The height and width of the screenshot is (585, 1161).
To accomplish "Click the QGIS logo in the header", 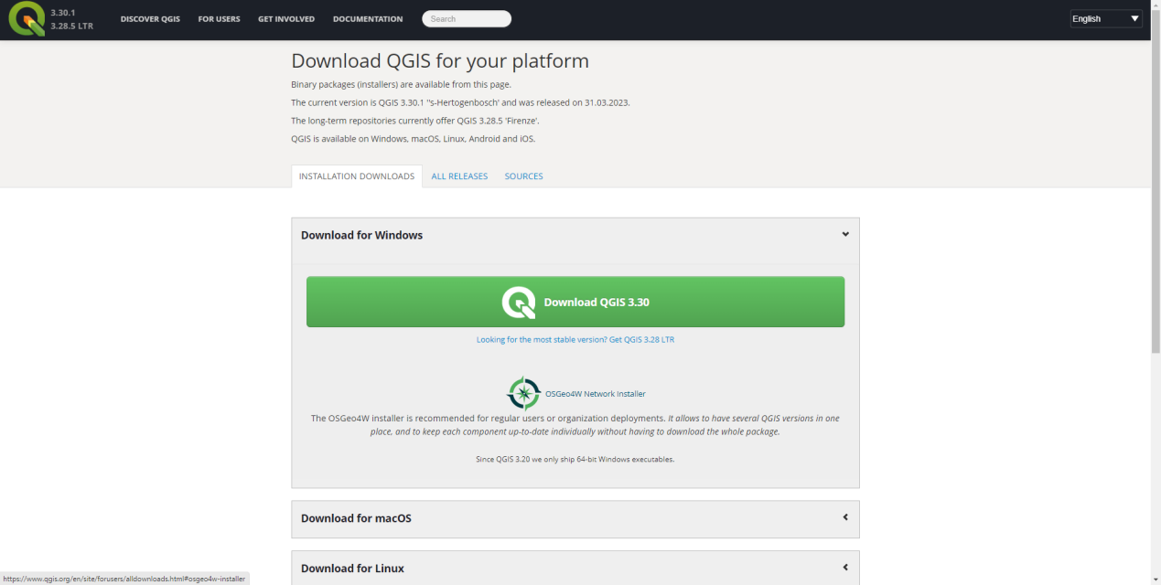I will pos(27,19).
